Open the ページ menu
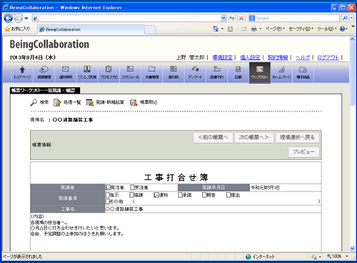The image size is (357, 263). [275, 29]
